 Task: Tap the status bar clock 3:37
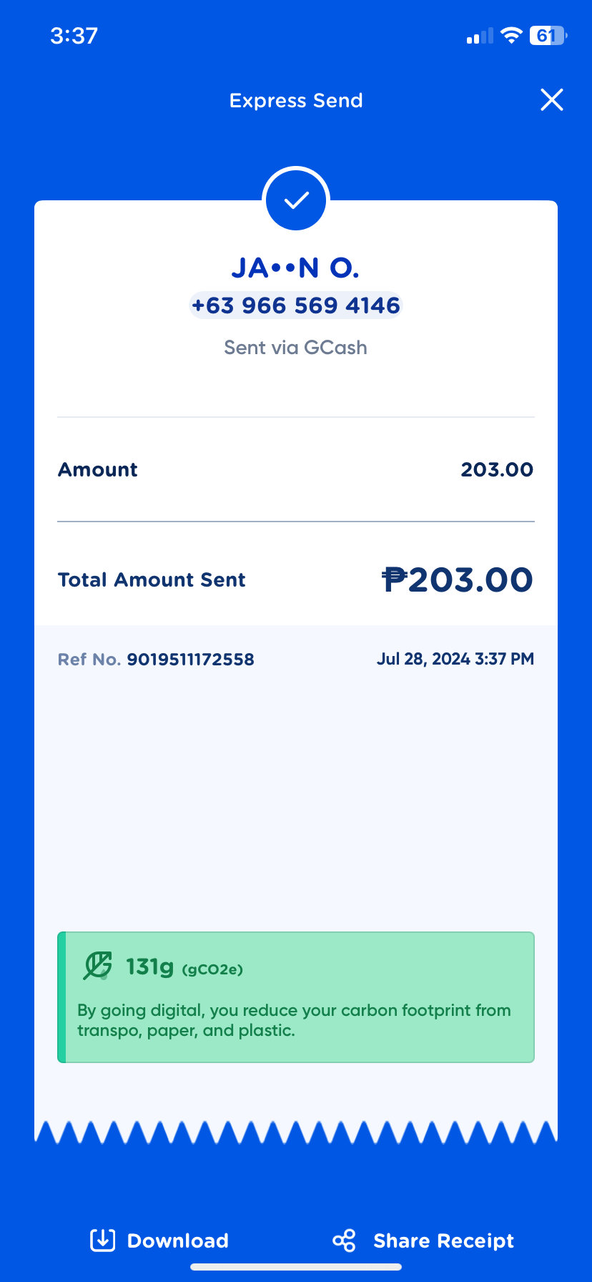click(74, 36)
